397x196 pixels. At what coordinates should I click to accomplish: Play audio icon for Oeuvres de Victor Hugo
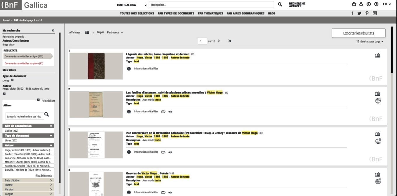tap(170, 193)
